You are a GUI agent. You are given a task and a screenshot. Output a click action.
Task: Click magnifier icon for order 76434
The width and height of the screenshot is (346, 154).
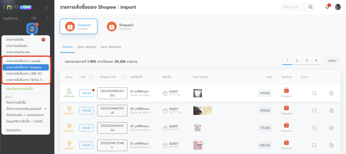pyautogui.click(x=314, y=93)
